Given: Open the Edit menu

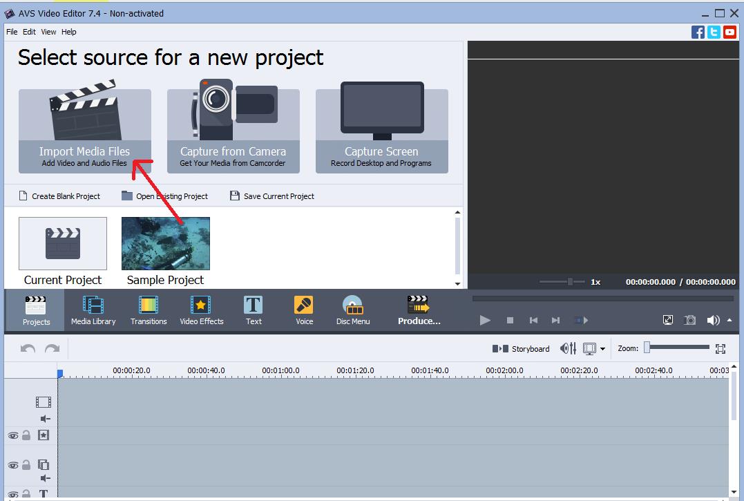Looking at the screenshot, I should (28, 32).
